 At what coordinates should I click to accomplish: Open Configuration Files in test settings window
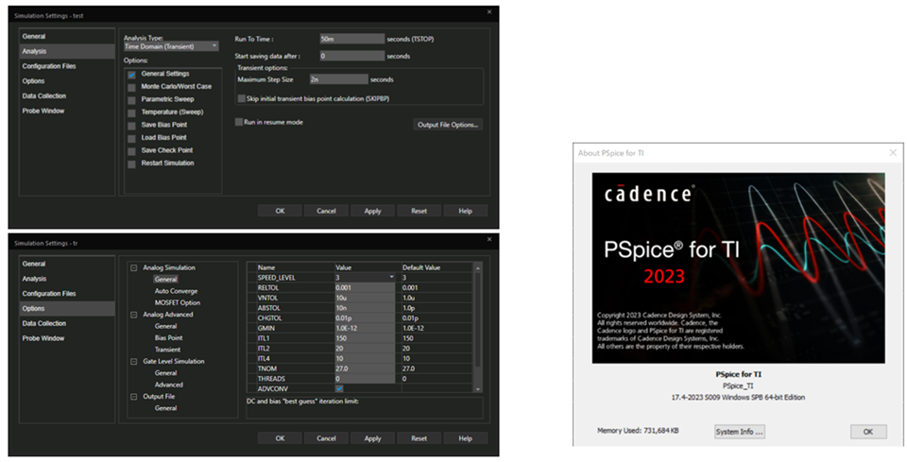66,66
